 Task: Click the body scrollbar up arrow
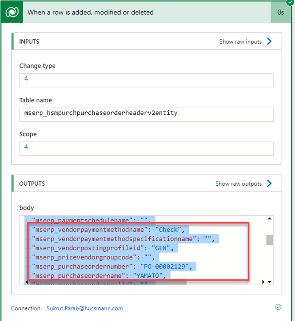(x=269, y=219)
